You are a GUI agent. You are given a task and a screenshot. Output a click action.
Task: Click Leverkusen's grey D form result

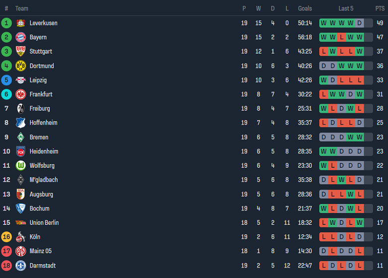pos(359,23)
